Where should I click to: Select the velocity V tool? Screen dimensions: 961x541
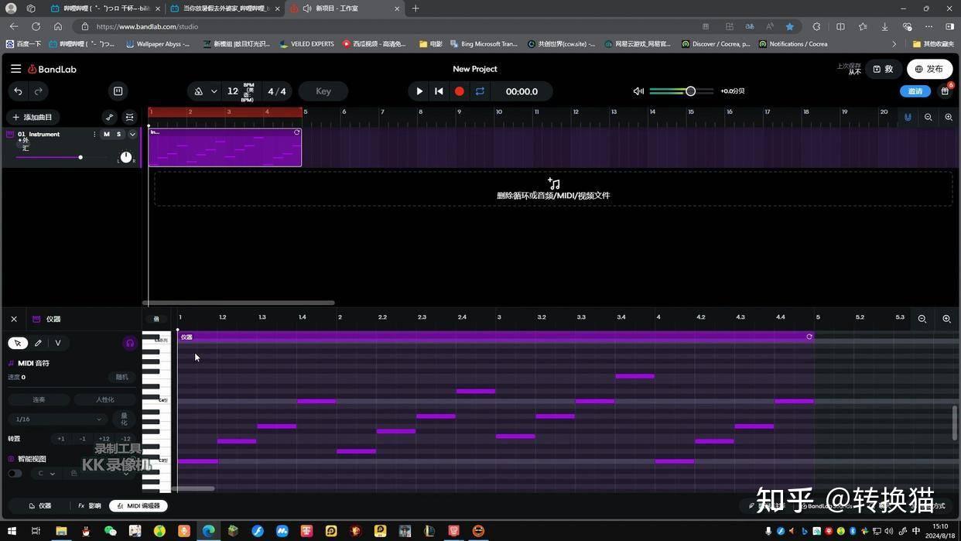pyautogui.click(x=58, y=343)
